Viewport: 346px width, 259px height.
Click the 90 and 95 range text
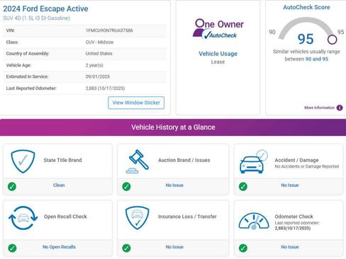point(317,59)
